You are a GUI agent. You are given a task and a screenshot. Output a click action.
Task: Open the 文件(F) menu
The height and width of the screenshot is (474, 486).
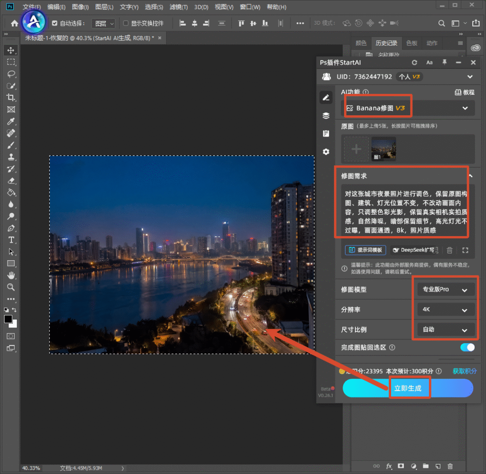point(32,7)
